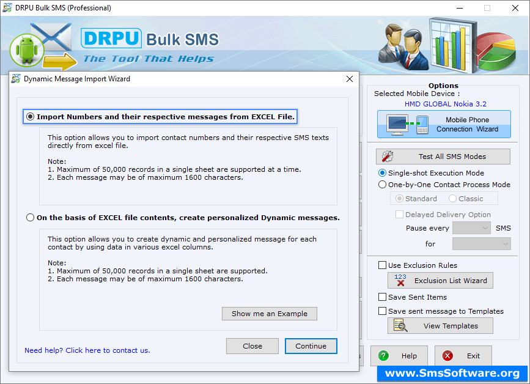Choose One-by-One Contact Process Mode
Screen dimensions: 530x384
tap(382, 185)
